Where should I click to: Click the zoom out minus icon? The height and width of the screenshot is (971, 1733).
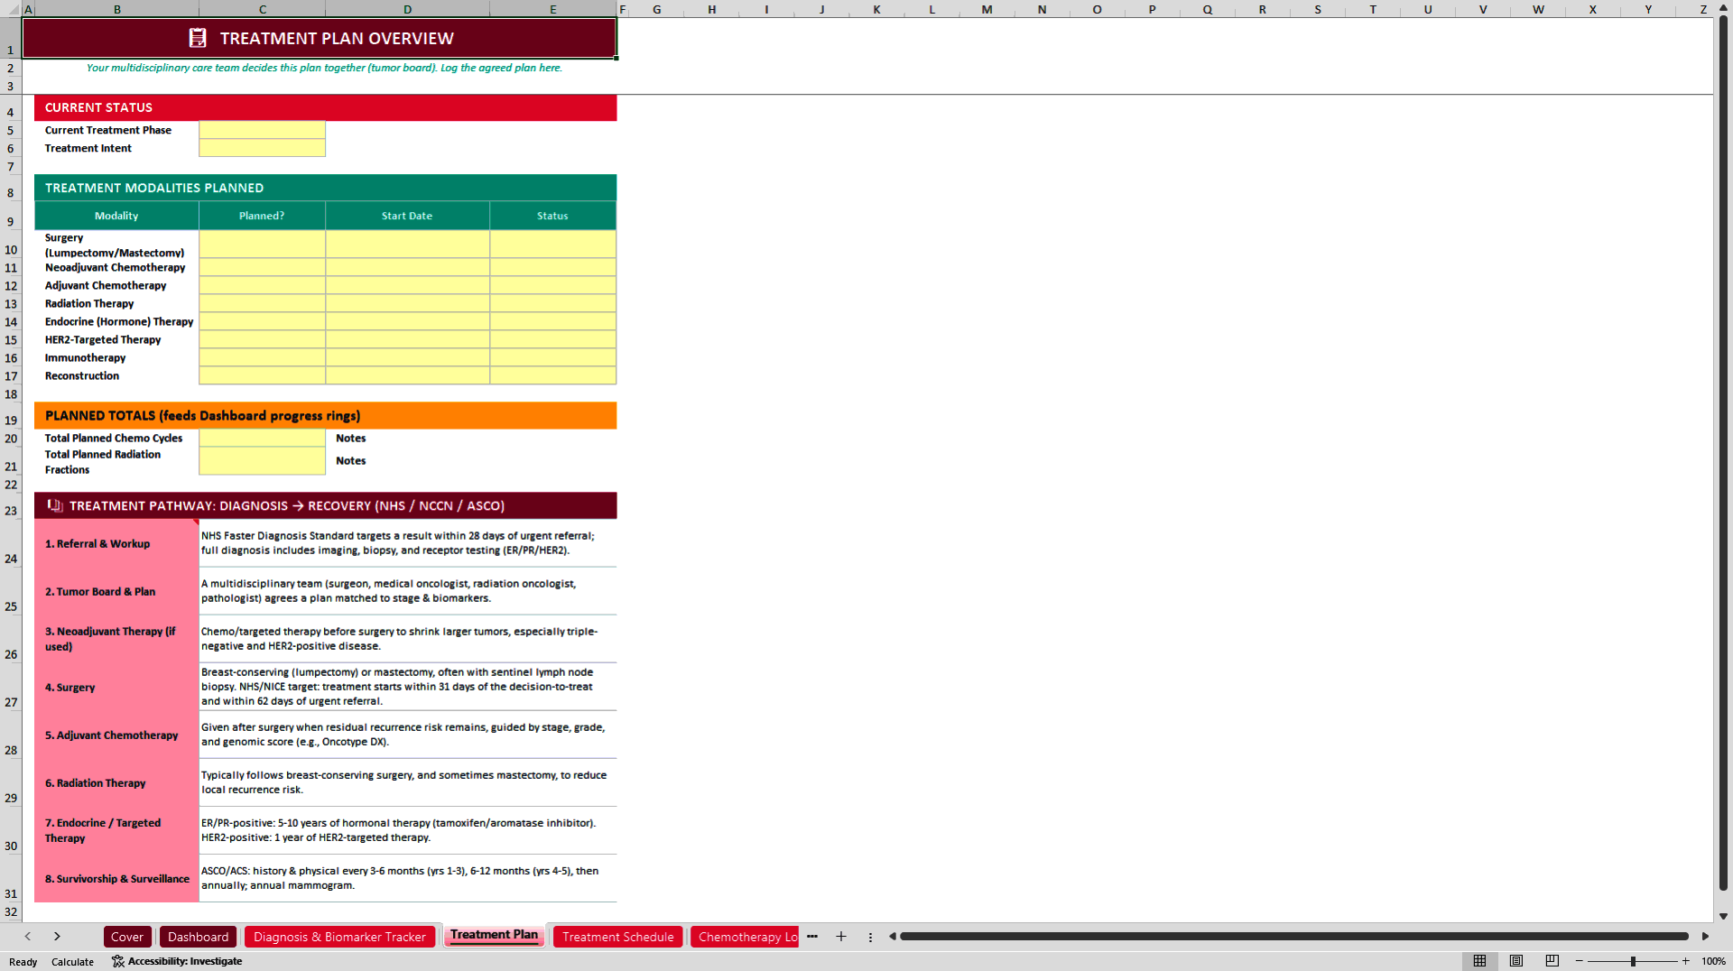tap(1580, 961)
